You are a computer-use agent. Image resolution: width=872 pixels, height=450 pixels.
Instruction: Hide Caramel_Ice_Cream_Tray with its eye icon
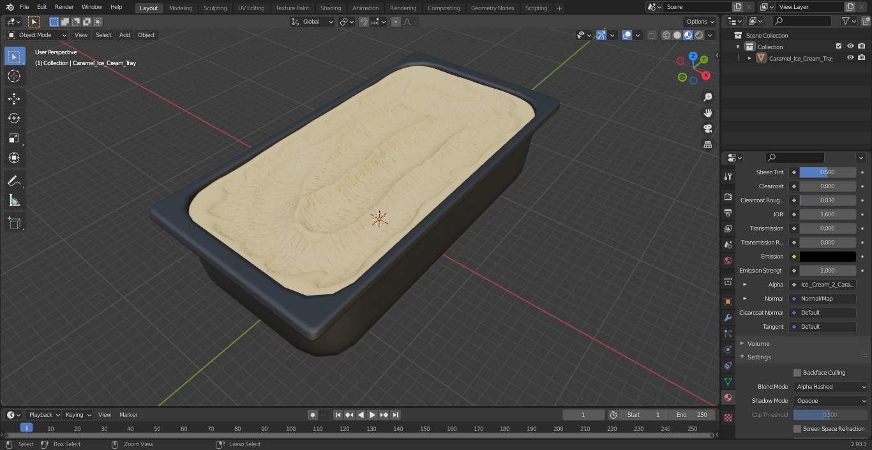click(x=850, y=57)
